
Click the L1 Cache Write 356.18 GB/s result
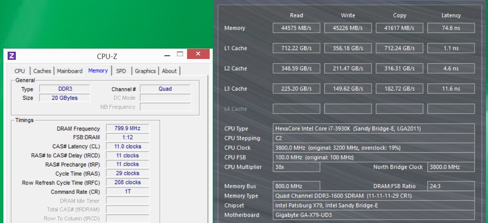(x=348, y=48)
